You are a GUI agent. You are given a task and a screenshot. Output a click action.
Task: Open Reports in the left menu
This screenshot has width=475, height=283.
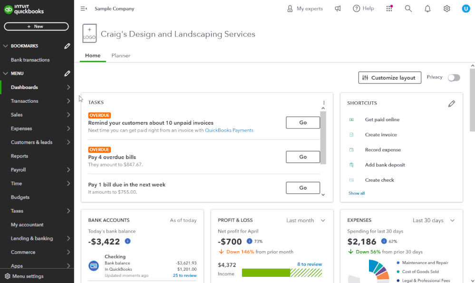point(19,156)
